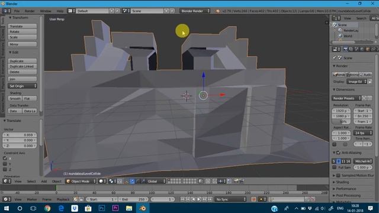Viewport: 379px width, 213px height.
Task: Enable proportional editing in the 3D header
Action: tap(208, 181)
